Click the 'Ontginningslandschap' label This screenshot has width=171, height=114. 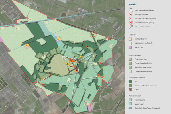point(143,72)
